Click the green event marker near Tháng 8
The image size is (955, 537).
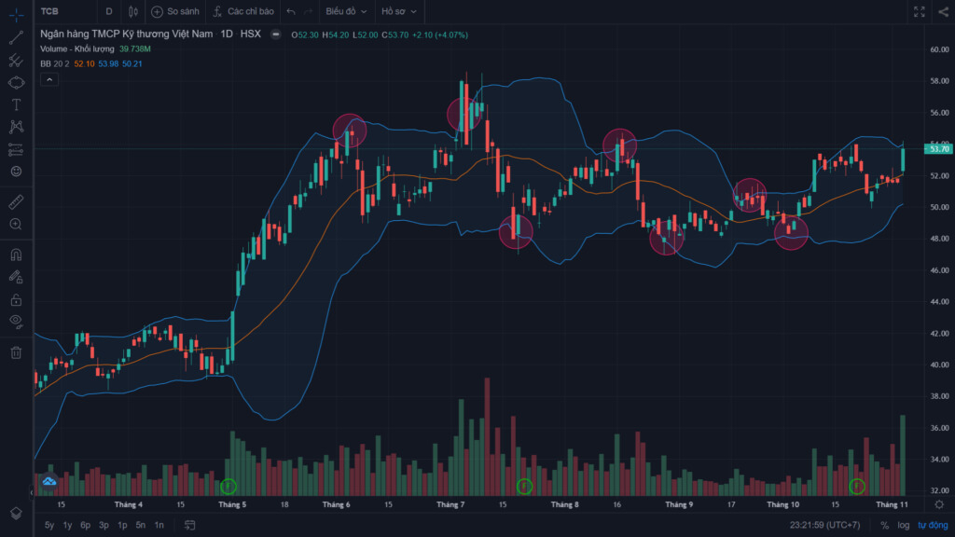[x=524, y=486]
